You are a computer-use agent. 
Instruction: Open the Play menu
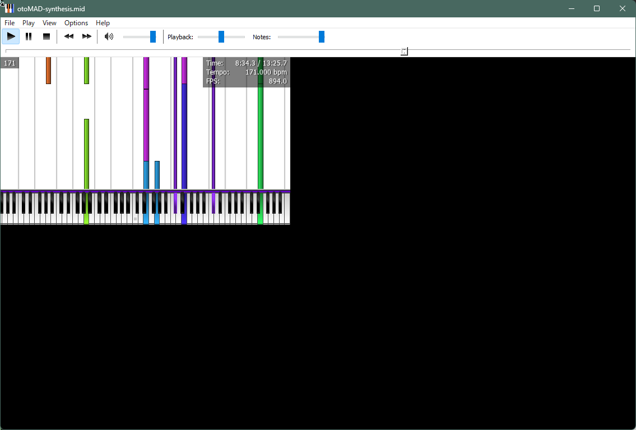29,23
